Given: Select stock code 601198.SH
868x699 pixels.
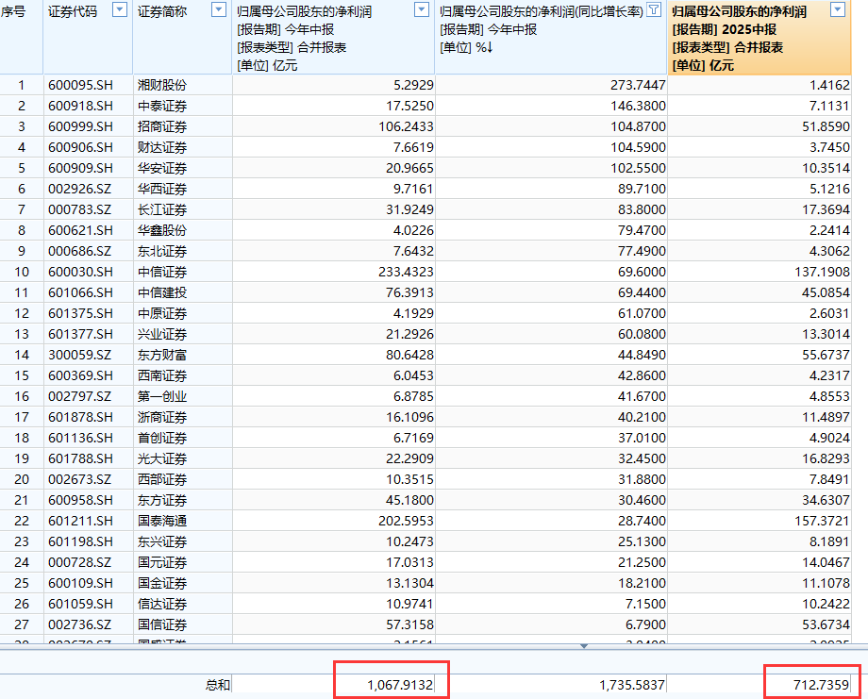Looking at the screenshot, I should click(80, 541).
